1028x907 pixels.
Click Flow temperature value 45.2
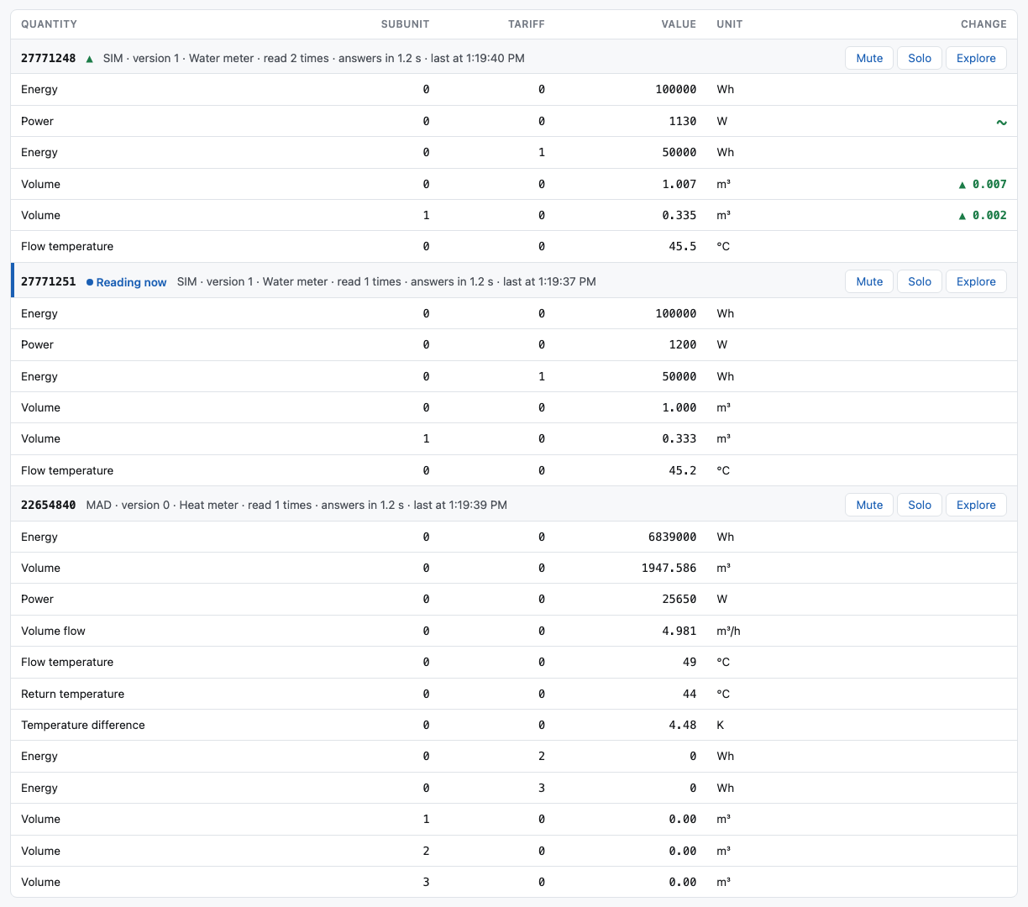click(683, 470)
